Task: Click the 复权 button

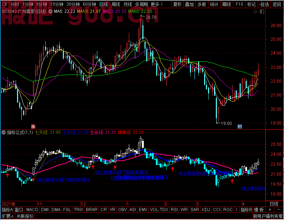Action: coord(177,4)
